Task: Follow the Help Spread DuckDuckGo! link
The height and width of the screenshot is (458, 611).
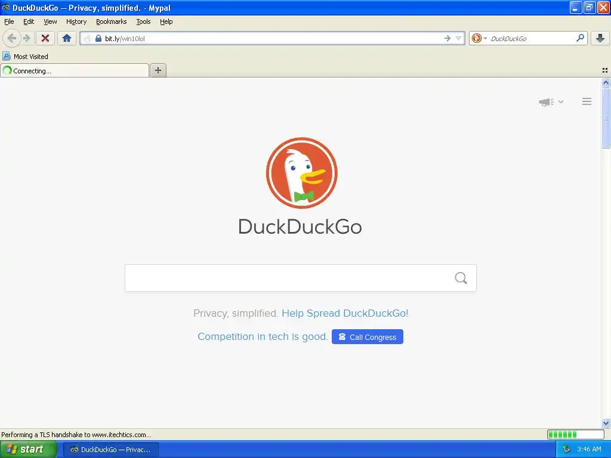Action: pyautogui.click(x=345, y=313)
